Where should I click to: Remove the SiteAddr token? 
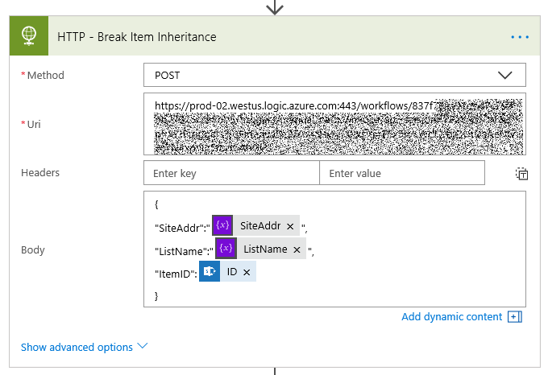coord(290,226)
